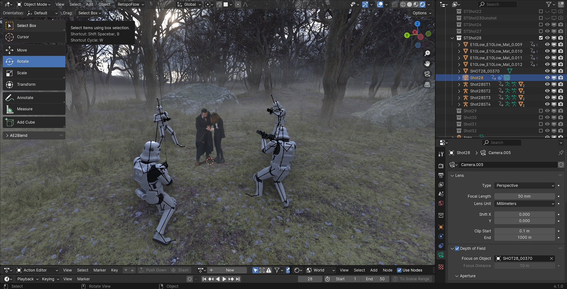The width and height of the screenshot is (567, 289).
Task: Open the Physics properties tab
Action: (441, 236)
